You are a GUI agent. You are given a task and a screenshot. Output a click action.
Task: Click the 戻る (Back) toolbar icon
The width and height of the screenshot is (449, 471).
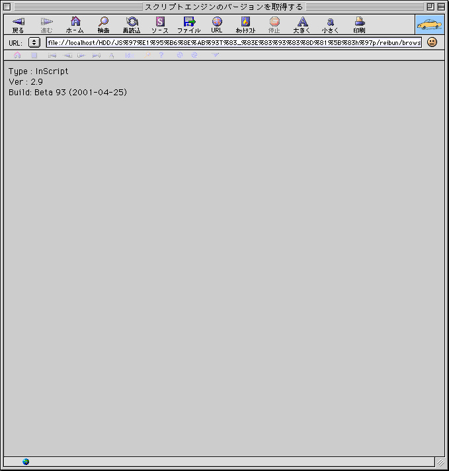coord(18,24)
